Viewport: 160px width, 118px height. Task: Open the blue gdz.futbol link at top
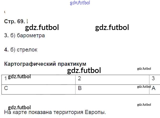tap(80, 3)
